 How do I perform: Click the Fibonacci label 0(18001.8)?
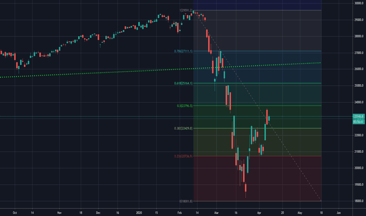point(186,201)
